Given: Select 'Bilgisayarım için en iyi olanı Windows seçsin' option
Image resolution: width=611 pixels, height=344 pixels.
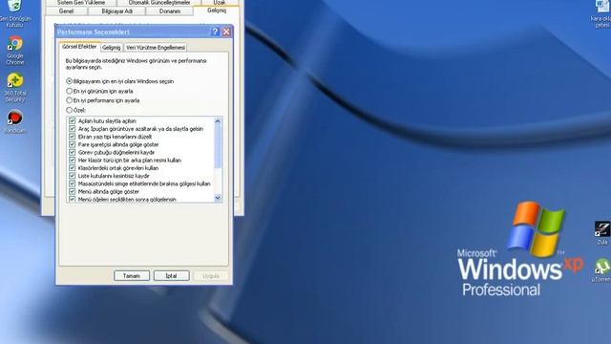Looking at the screenshot, I should pyautogui.click(x=69, y=81).
